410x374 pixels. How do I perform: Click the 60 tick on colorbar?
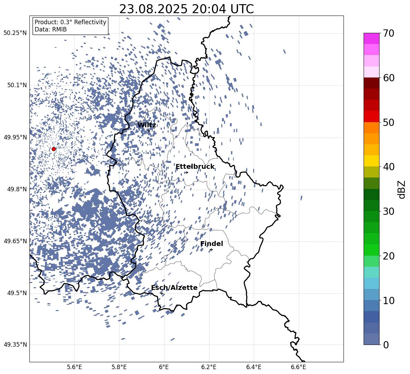[389, 78]
